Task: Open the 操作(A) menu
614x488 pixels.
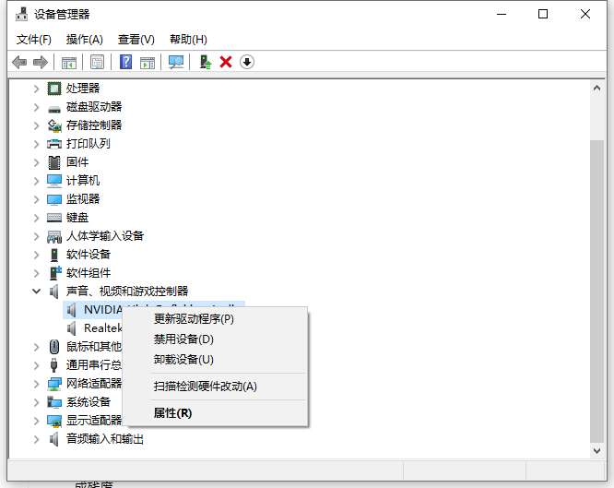Action: (x=84, y=39)
